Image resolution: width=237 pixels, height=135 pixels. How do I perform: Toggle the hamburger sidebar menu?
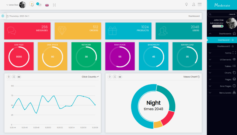[x=200, y=4]
